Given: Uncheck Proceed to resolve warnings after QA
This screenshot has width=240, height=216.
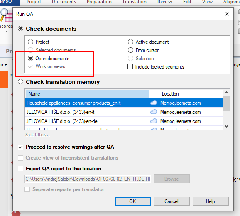Looking at the screenshot, I should [20, 147].
